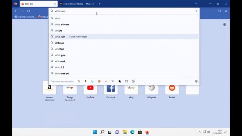The width and height of the screenshot is (242, 136).
Task: Open volume control in system tray
Action: [x=209, y=132]
